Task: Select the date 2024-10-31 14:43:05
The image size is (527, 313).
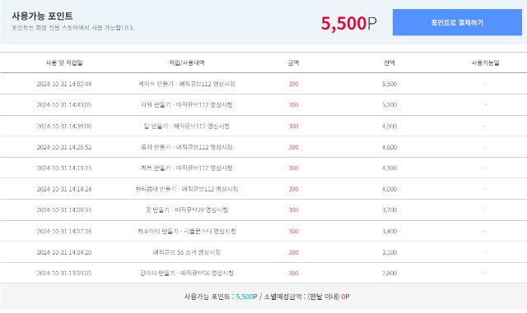Action: pos(64,104)
